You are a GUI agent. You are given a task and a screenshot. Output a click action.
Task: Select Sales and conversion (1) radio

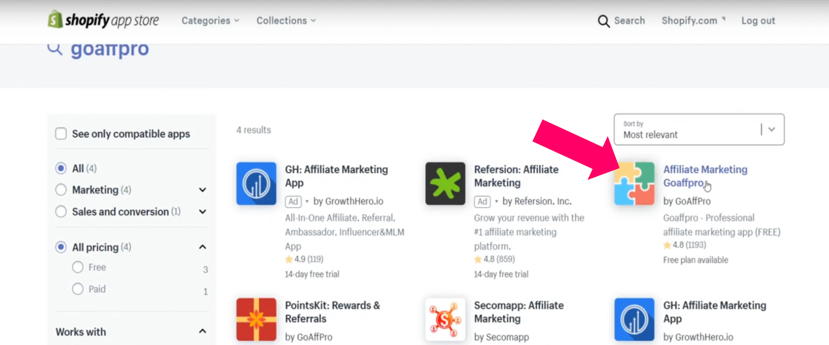point(61,211)
